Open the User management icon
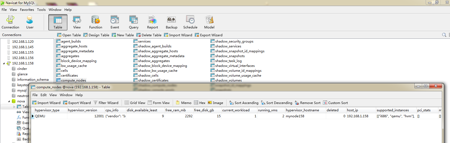The height and width of the screenshot is (143, 450). 30,22
